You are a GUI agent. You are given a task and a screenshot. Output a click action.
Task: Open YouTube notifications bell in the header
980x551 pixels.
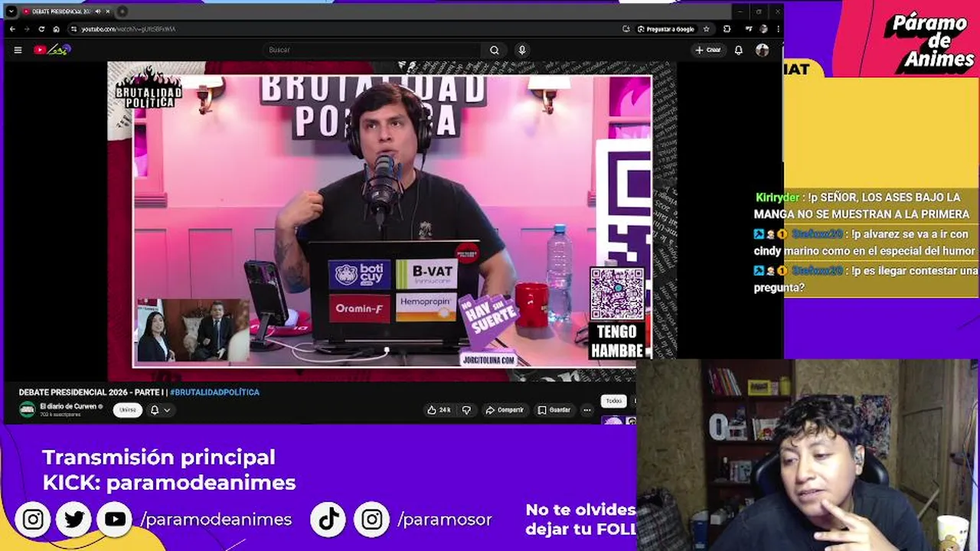click(738, 50)
